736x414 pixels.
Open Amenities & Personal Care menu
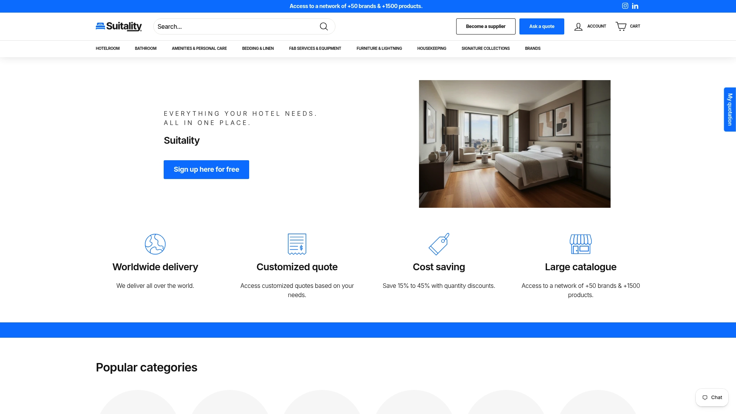pos(199,49)
